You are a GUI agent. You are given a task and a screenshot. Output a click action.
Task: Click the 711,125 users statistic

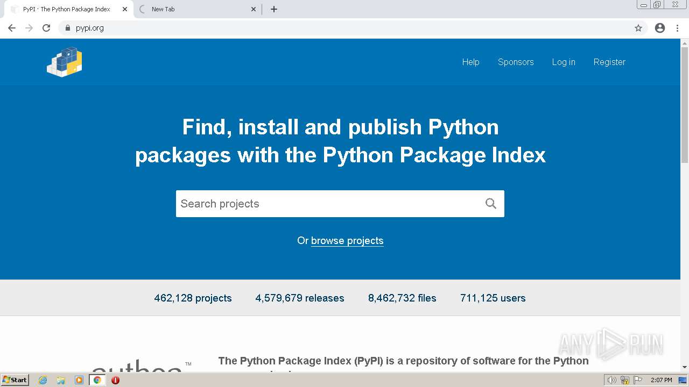(x=493, y=298)
